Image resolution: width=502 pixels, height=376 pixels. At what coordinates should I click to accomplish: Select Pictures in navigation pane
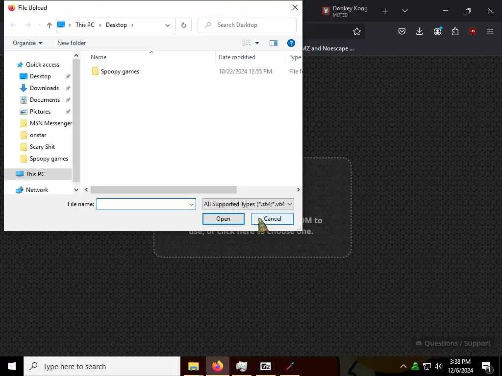(40, 112)
